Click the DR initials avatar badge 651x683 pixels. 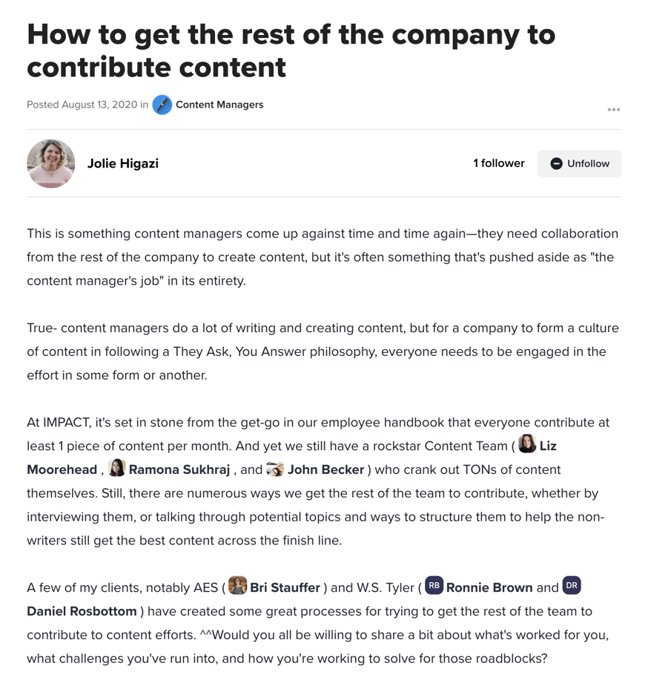coord(571,586)
